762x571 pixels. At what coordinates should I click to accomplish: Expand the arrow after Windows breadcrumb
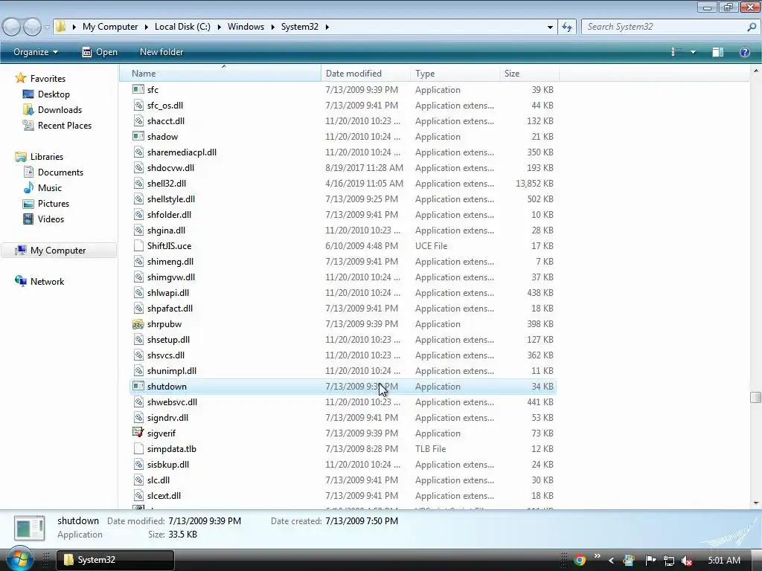[x=272, y=27]
